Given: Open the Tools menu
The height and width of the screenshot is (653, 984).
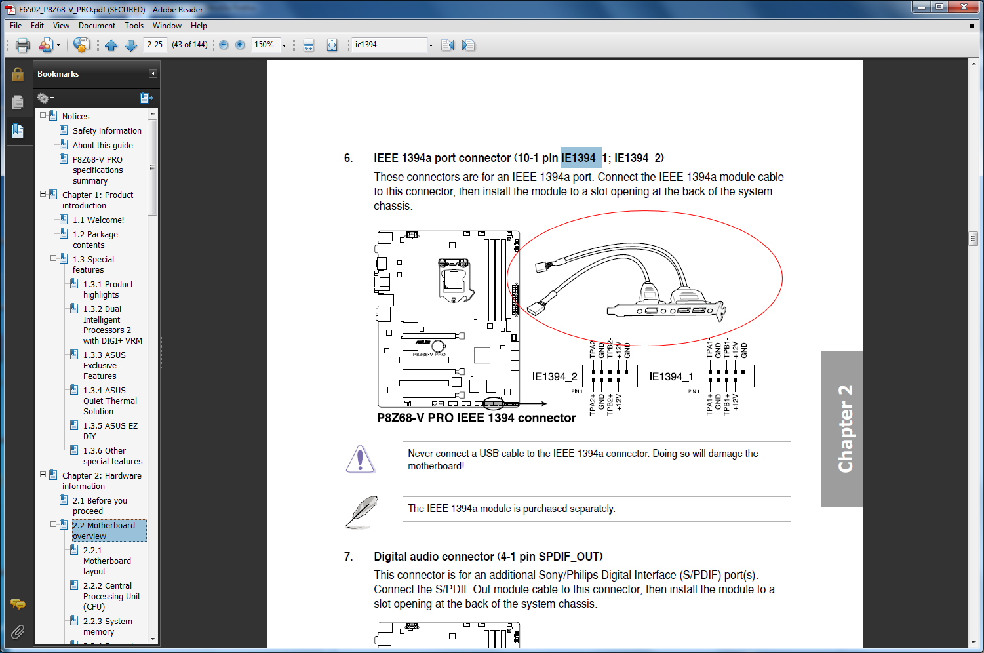Looking at the screenshot, I should pyautogui.click(x=134, y=26).
